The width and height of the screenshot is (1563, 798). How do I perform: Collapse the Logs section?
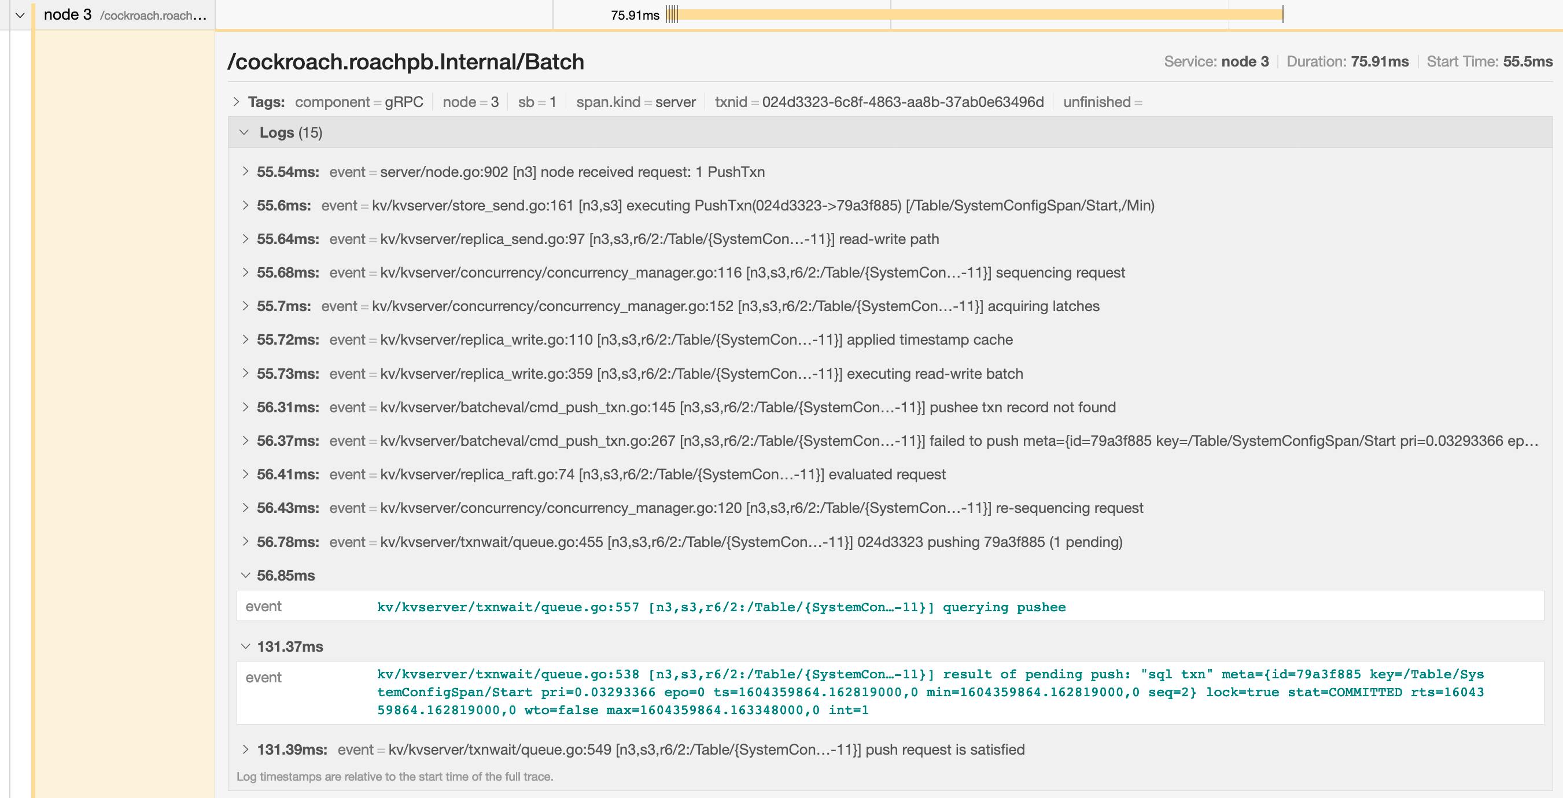(x=245, y=132)
